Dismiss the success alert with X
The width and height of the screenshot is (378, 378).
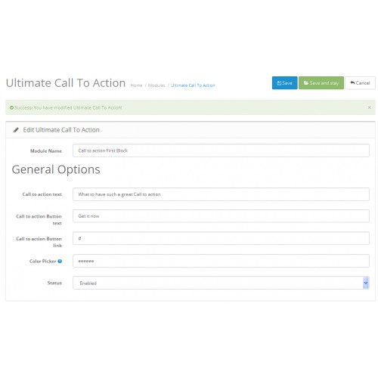(369, 107)
